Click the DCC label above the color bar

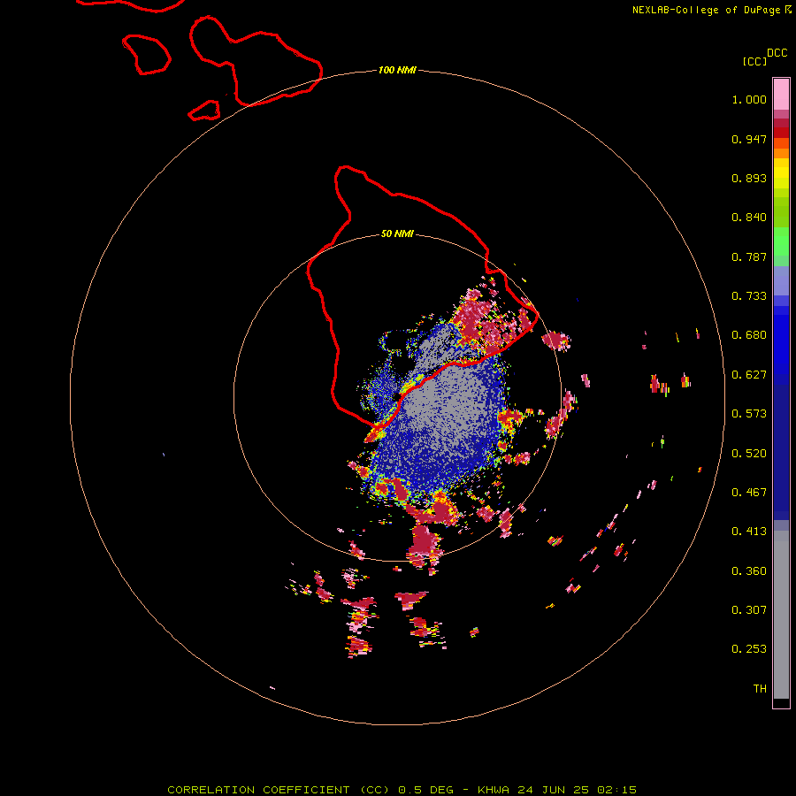tap(777, 53)
